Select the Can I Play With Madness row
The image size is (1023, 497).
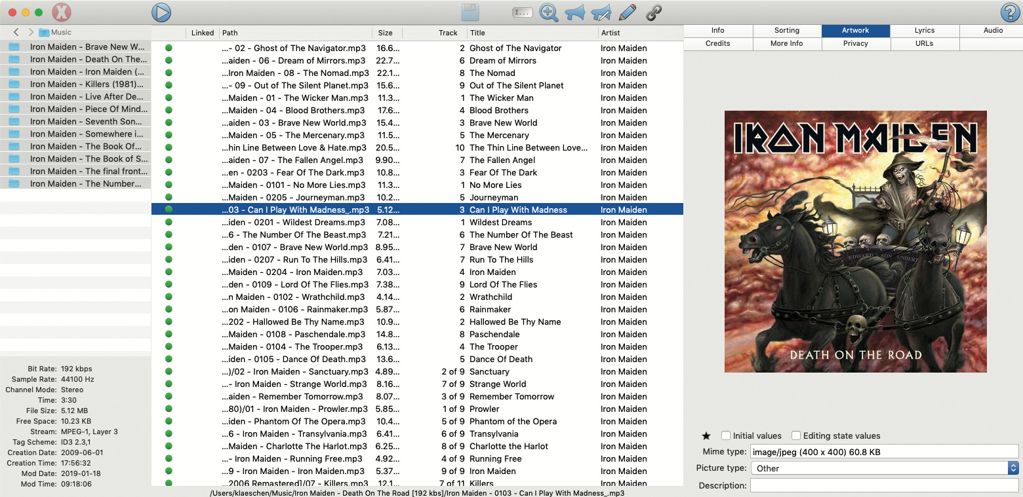coord(417,210)
